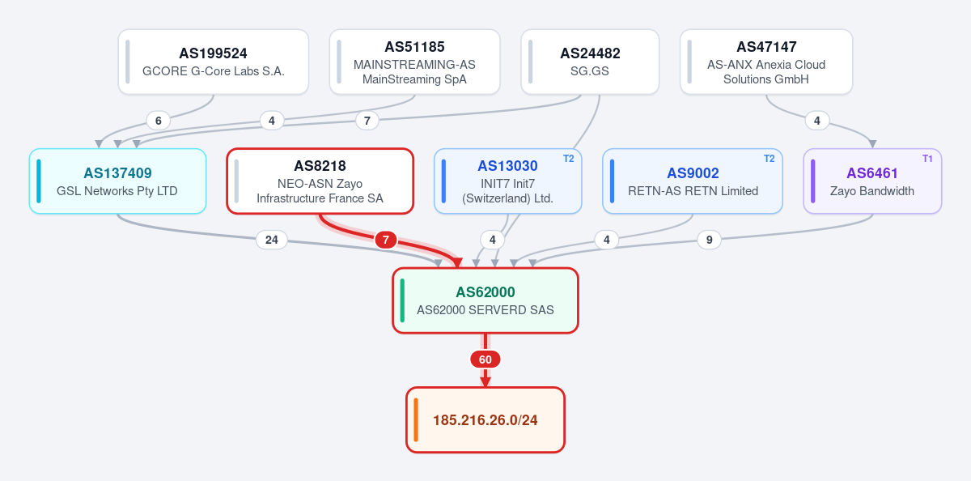Screen dimensions: 971x481
Task: Click the T1 tier badge on AS6461
Action: click(927, 159)
